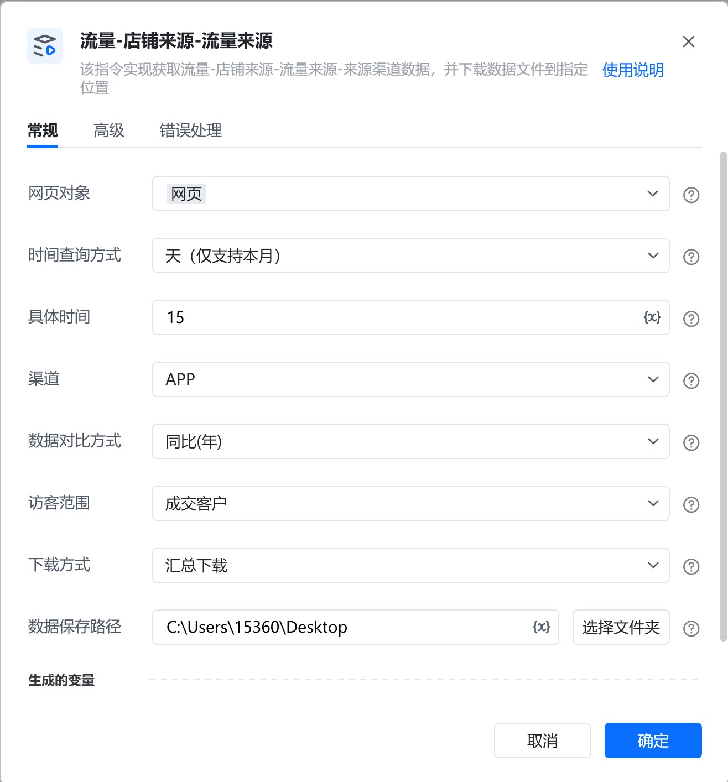This screenshot has height=782, width=728.
Task: Click the 网页 tag in 网页对象
Action: coord(186,194)
